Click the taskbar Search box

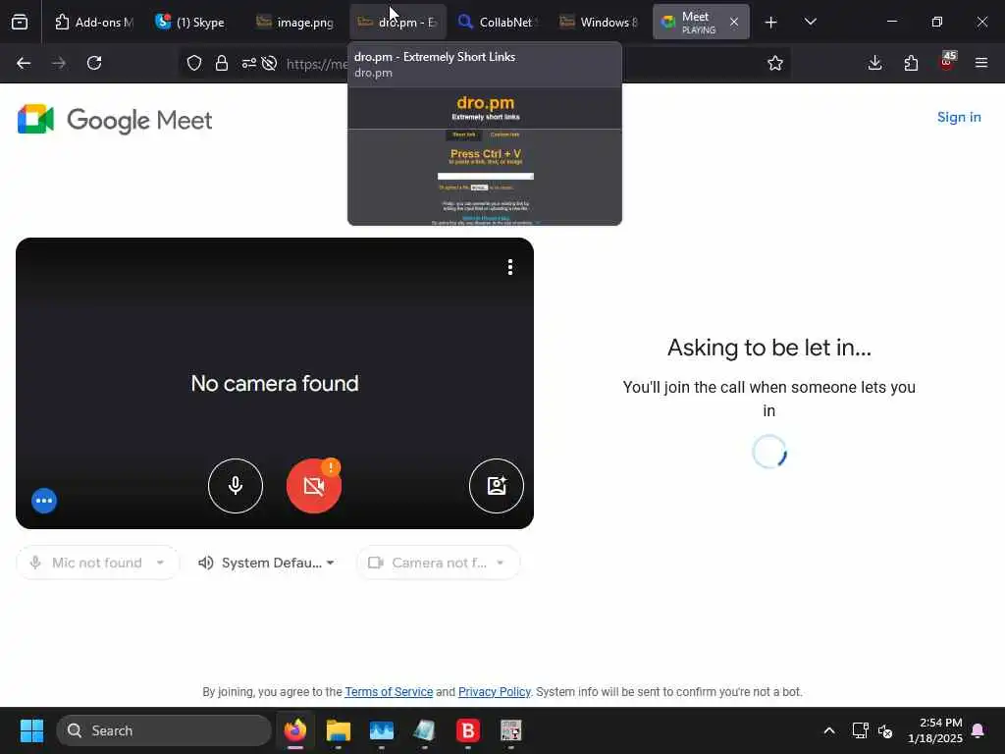coord(164,730)
